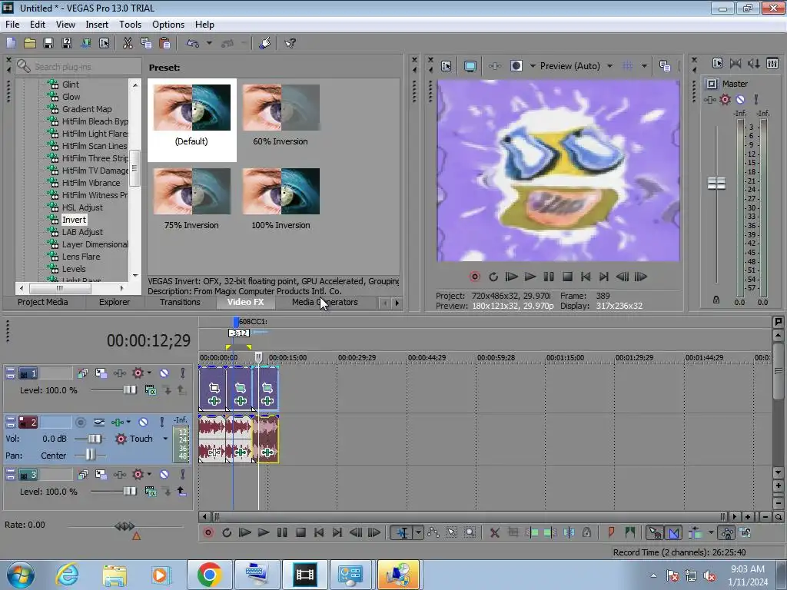Click track 1 Track Motion icon
Screen dimensions: 787x590
(101, 373)
